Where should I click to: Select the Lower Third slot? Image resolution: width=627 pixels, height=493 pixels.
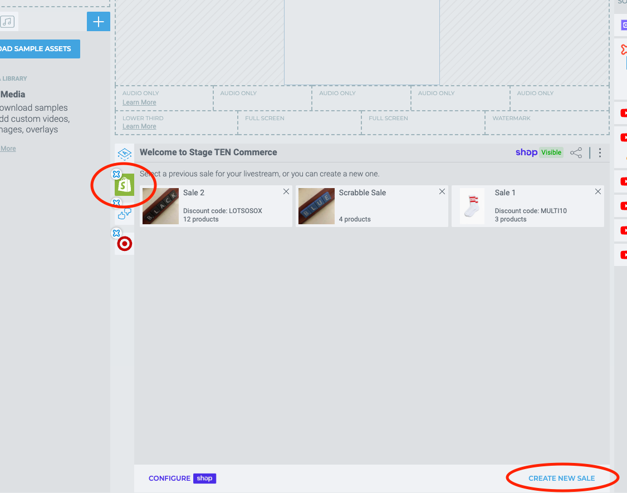coord(177,122)
